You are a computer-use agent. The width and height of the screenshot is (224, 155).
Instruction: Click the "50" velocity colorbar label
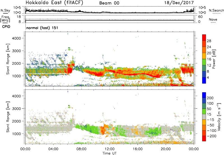(209, 109)
